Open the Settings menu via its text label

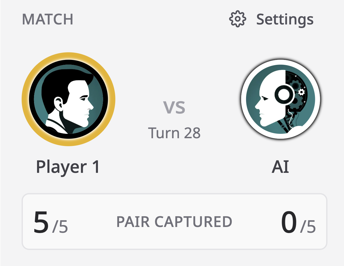coord(285,19)
